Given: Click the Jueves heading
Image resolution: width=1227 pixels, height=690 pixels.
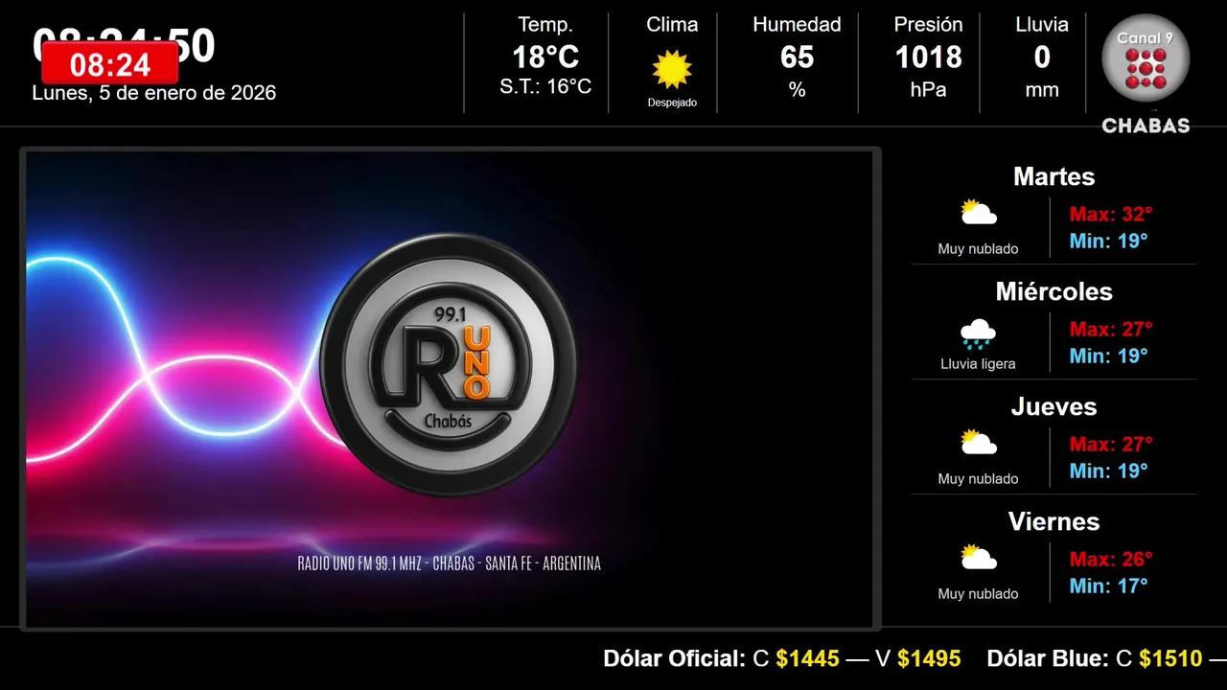Looking at the screenshot, I should pyautogui.click(x=1053, y=406).
